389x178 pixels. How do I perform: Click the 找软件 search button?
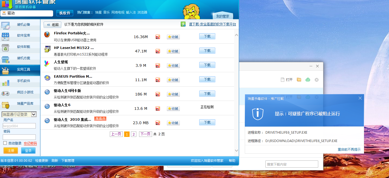[x=65, y=13]
